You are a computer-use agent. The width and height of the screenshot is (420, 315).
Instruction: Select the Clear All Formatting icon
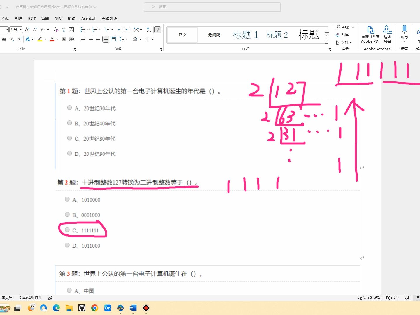(x=56, y=30)
